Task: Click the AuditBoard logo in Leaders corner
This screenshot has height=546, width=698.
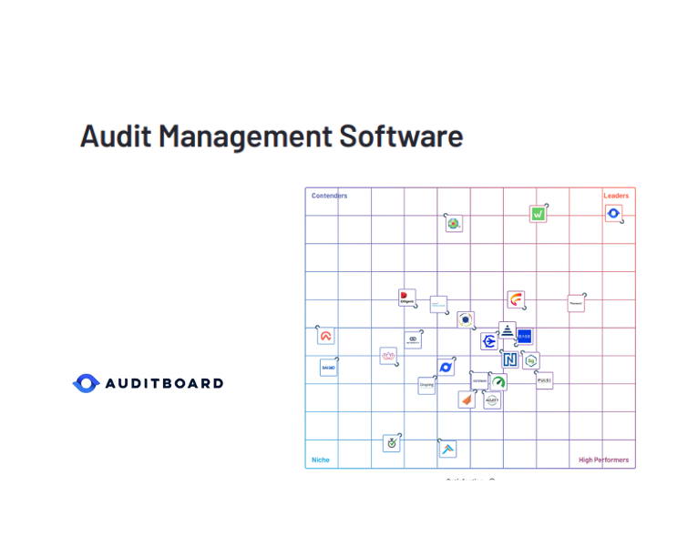Action: [x=613, y=214]
